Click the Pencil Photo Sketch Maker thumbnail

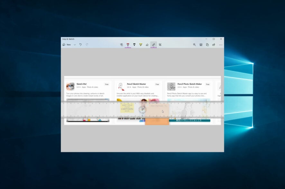click(171, 86)
